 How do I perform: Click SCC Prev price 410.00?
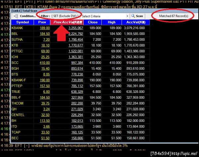click(x=45, y=63)
